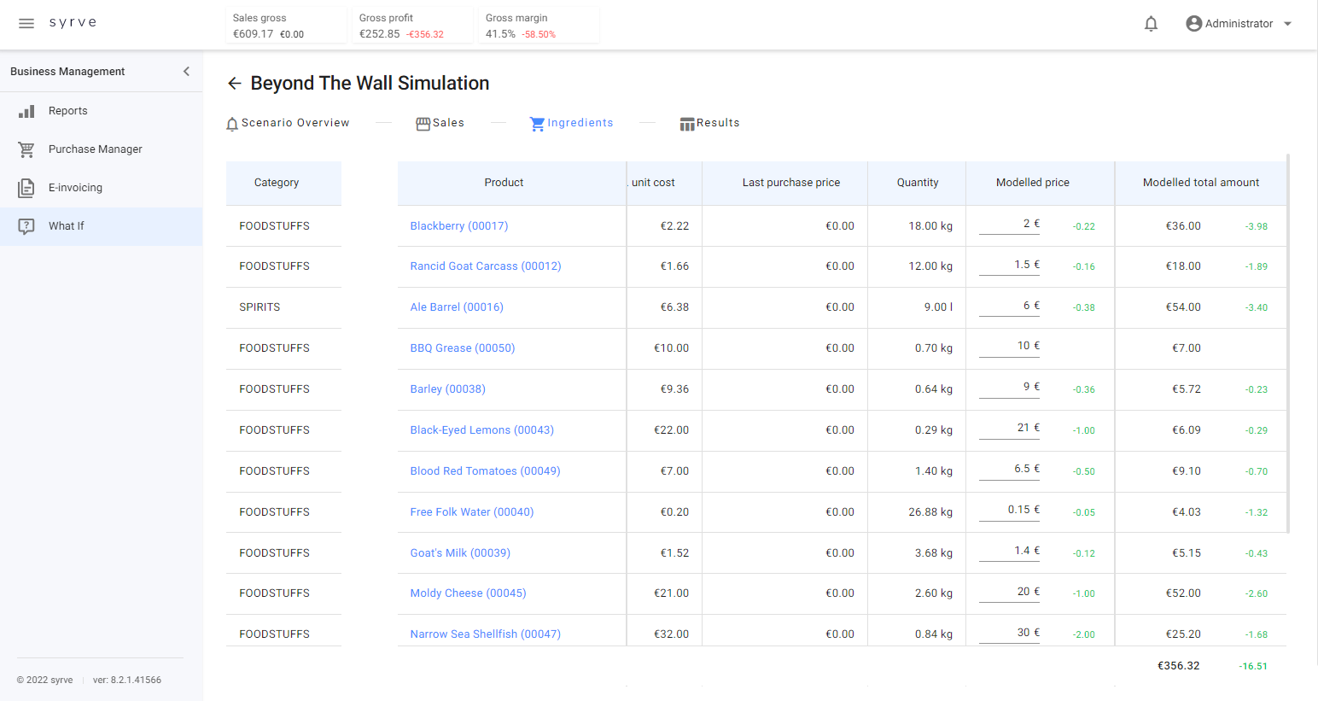The width and height of the screenshot is (1318, 701).
Task: Open the Administrator dropdown arrow
Action: [1287, 24]
